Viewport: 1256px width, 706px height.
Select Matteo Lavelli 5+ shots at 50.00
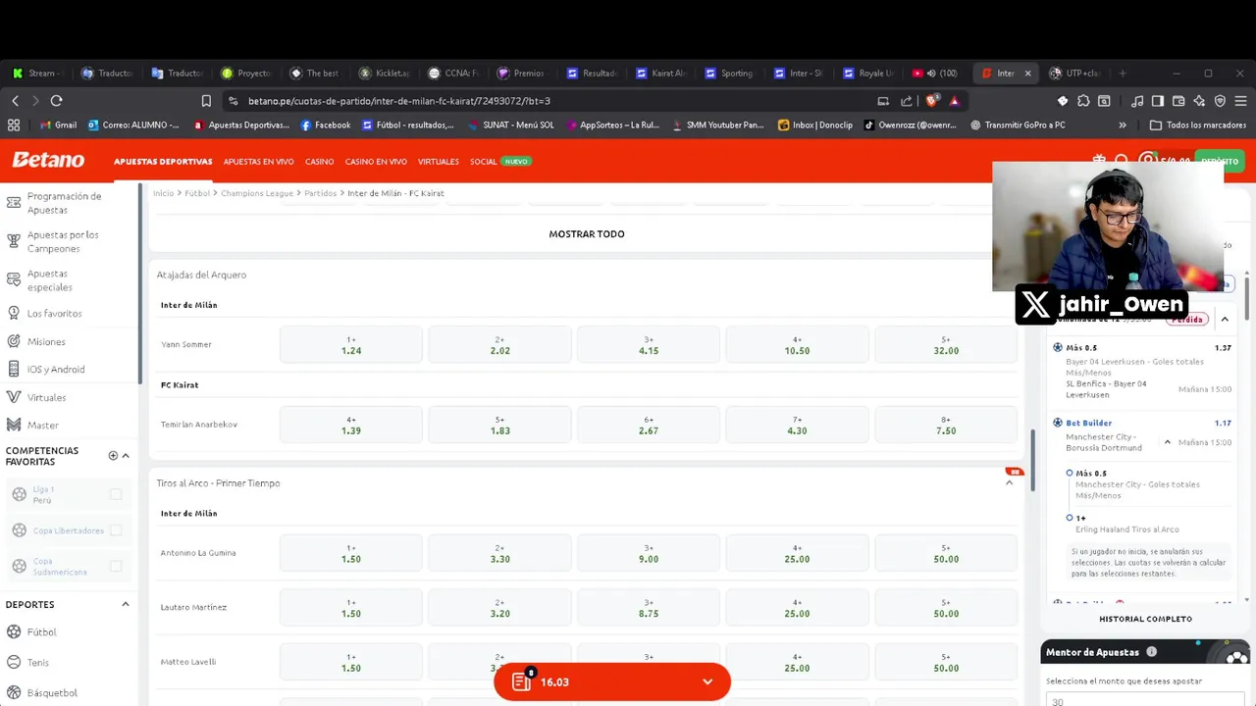(x=946, y=662)
